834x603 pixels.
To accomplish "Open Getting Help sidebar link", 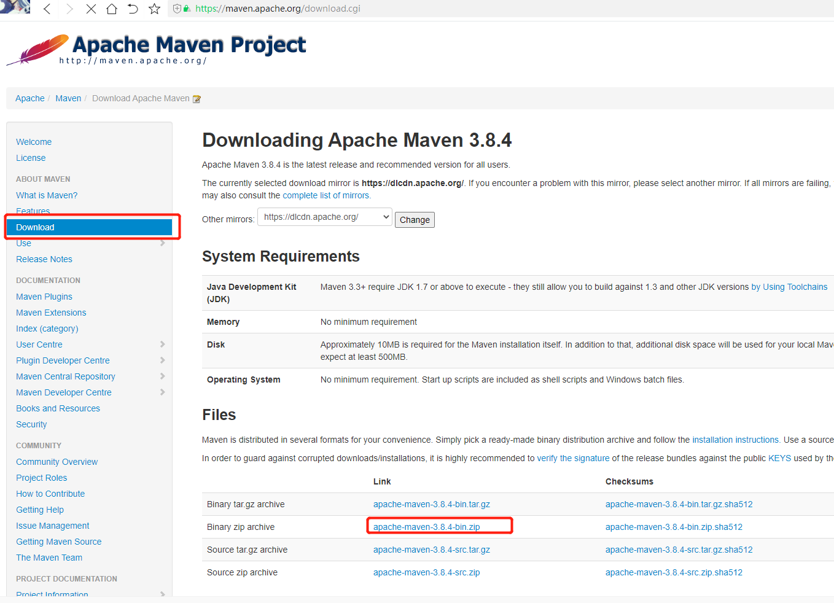I will 40,510.
